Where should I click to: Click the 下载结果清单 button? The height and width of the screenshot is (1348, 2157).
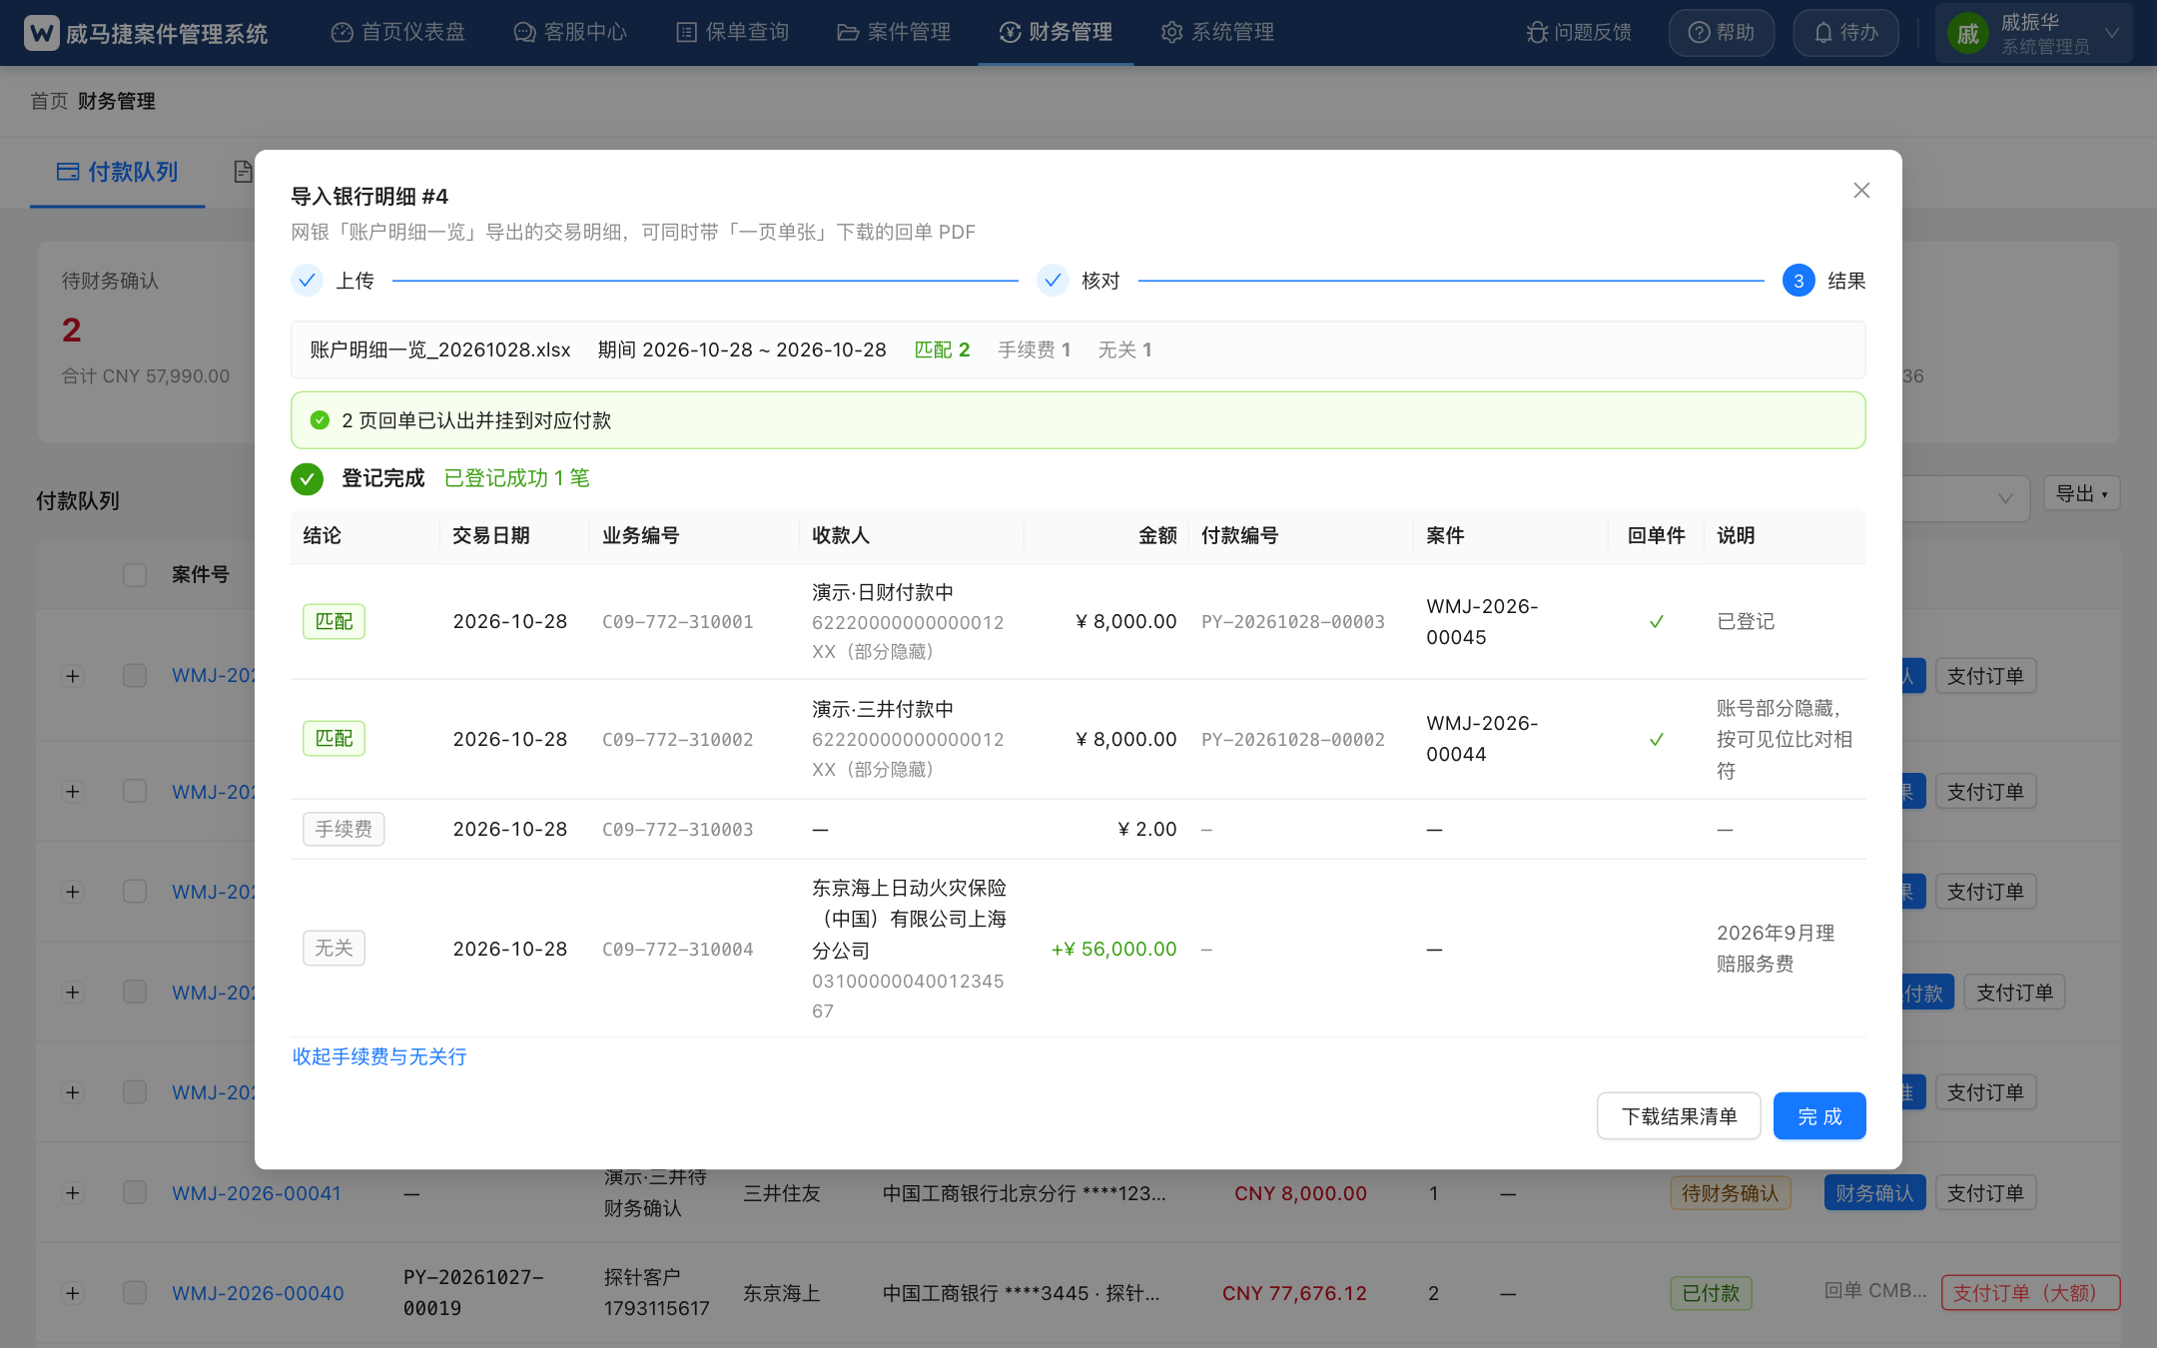(1679, 1116)
